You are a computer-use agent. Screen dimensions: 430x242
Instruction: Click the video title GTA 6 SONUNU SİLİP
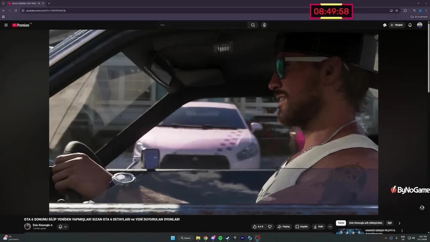click(102, 219)
